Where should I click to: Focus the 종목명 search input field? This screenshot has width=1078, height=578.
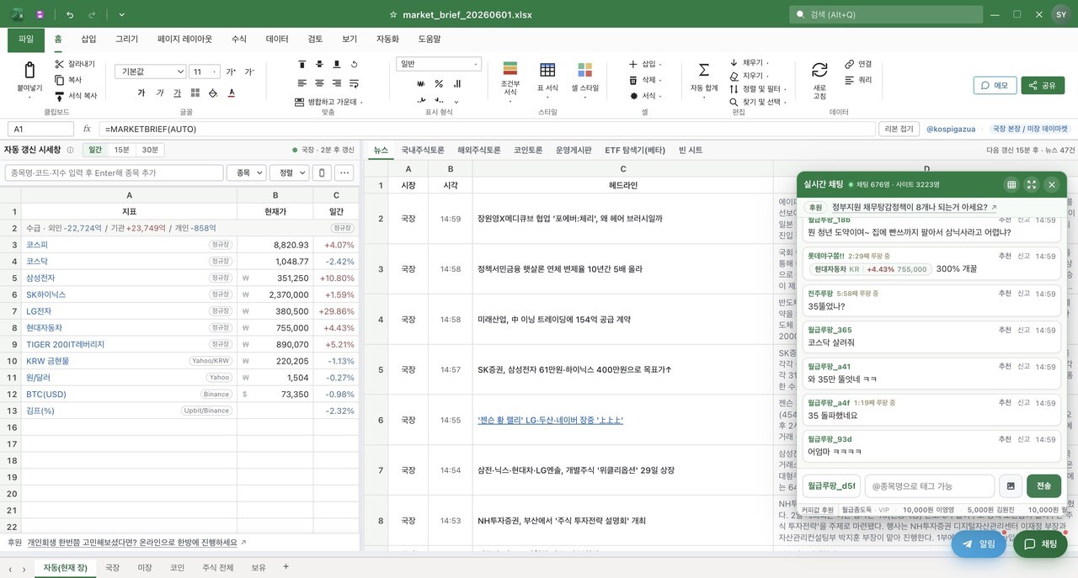[114, 172]
